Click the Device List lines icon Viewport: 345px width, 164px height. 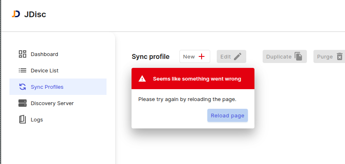23,70
